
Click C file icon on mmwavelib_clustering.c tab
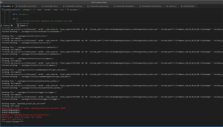(x=64, y=6)
